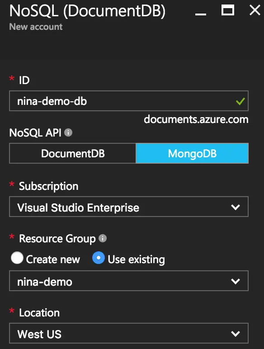Click the NoSQL API info icon
The width and height of the screenshot is (264, 349).
(x=68, y=132)
